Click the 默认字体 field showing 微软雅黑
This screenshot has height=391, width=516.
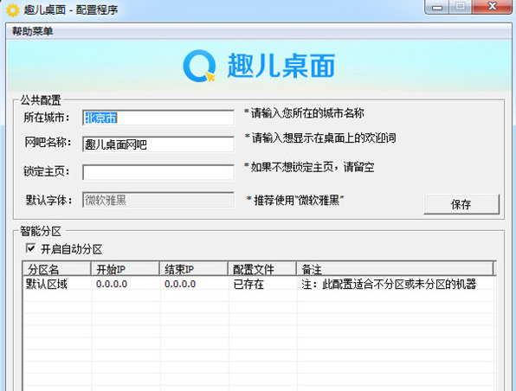pyautogui.click(x=158, y=200)
